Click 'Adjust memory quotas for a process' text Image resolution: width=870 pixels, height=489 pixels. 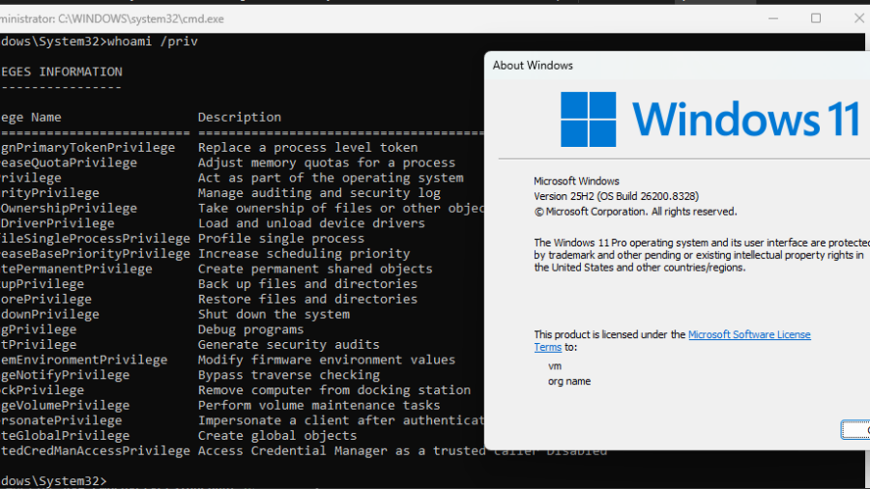pos(327,162)
